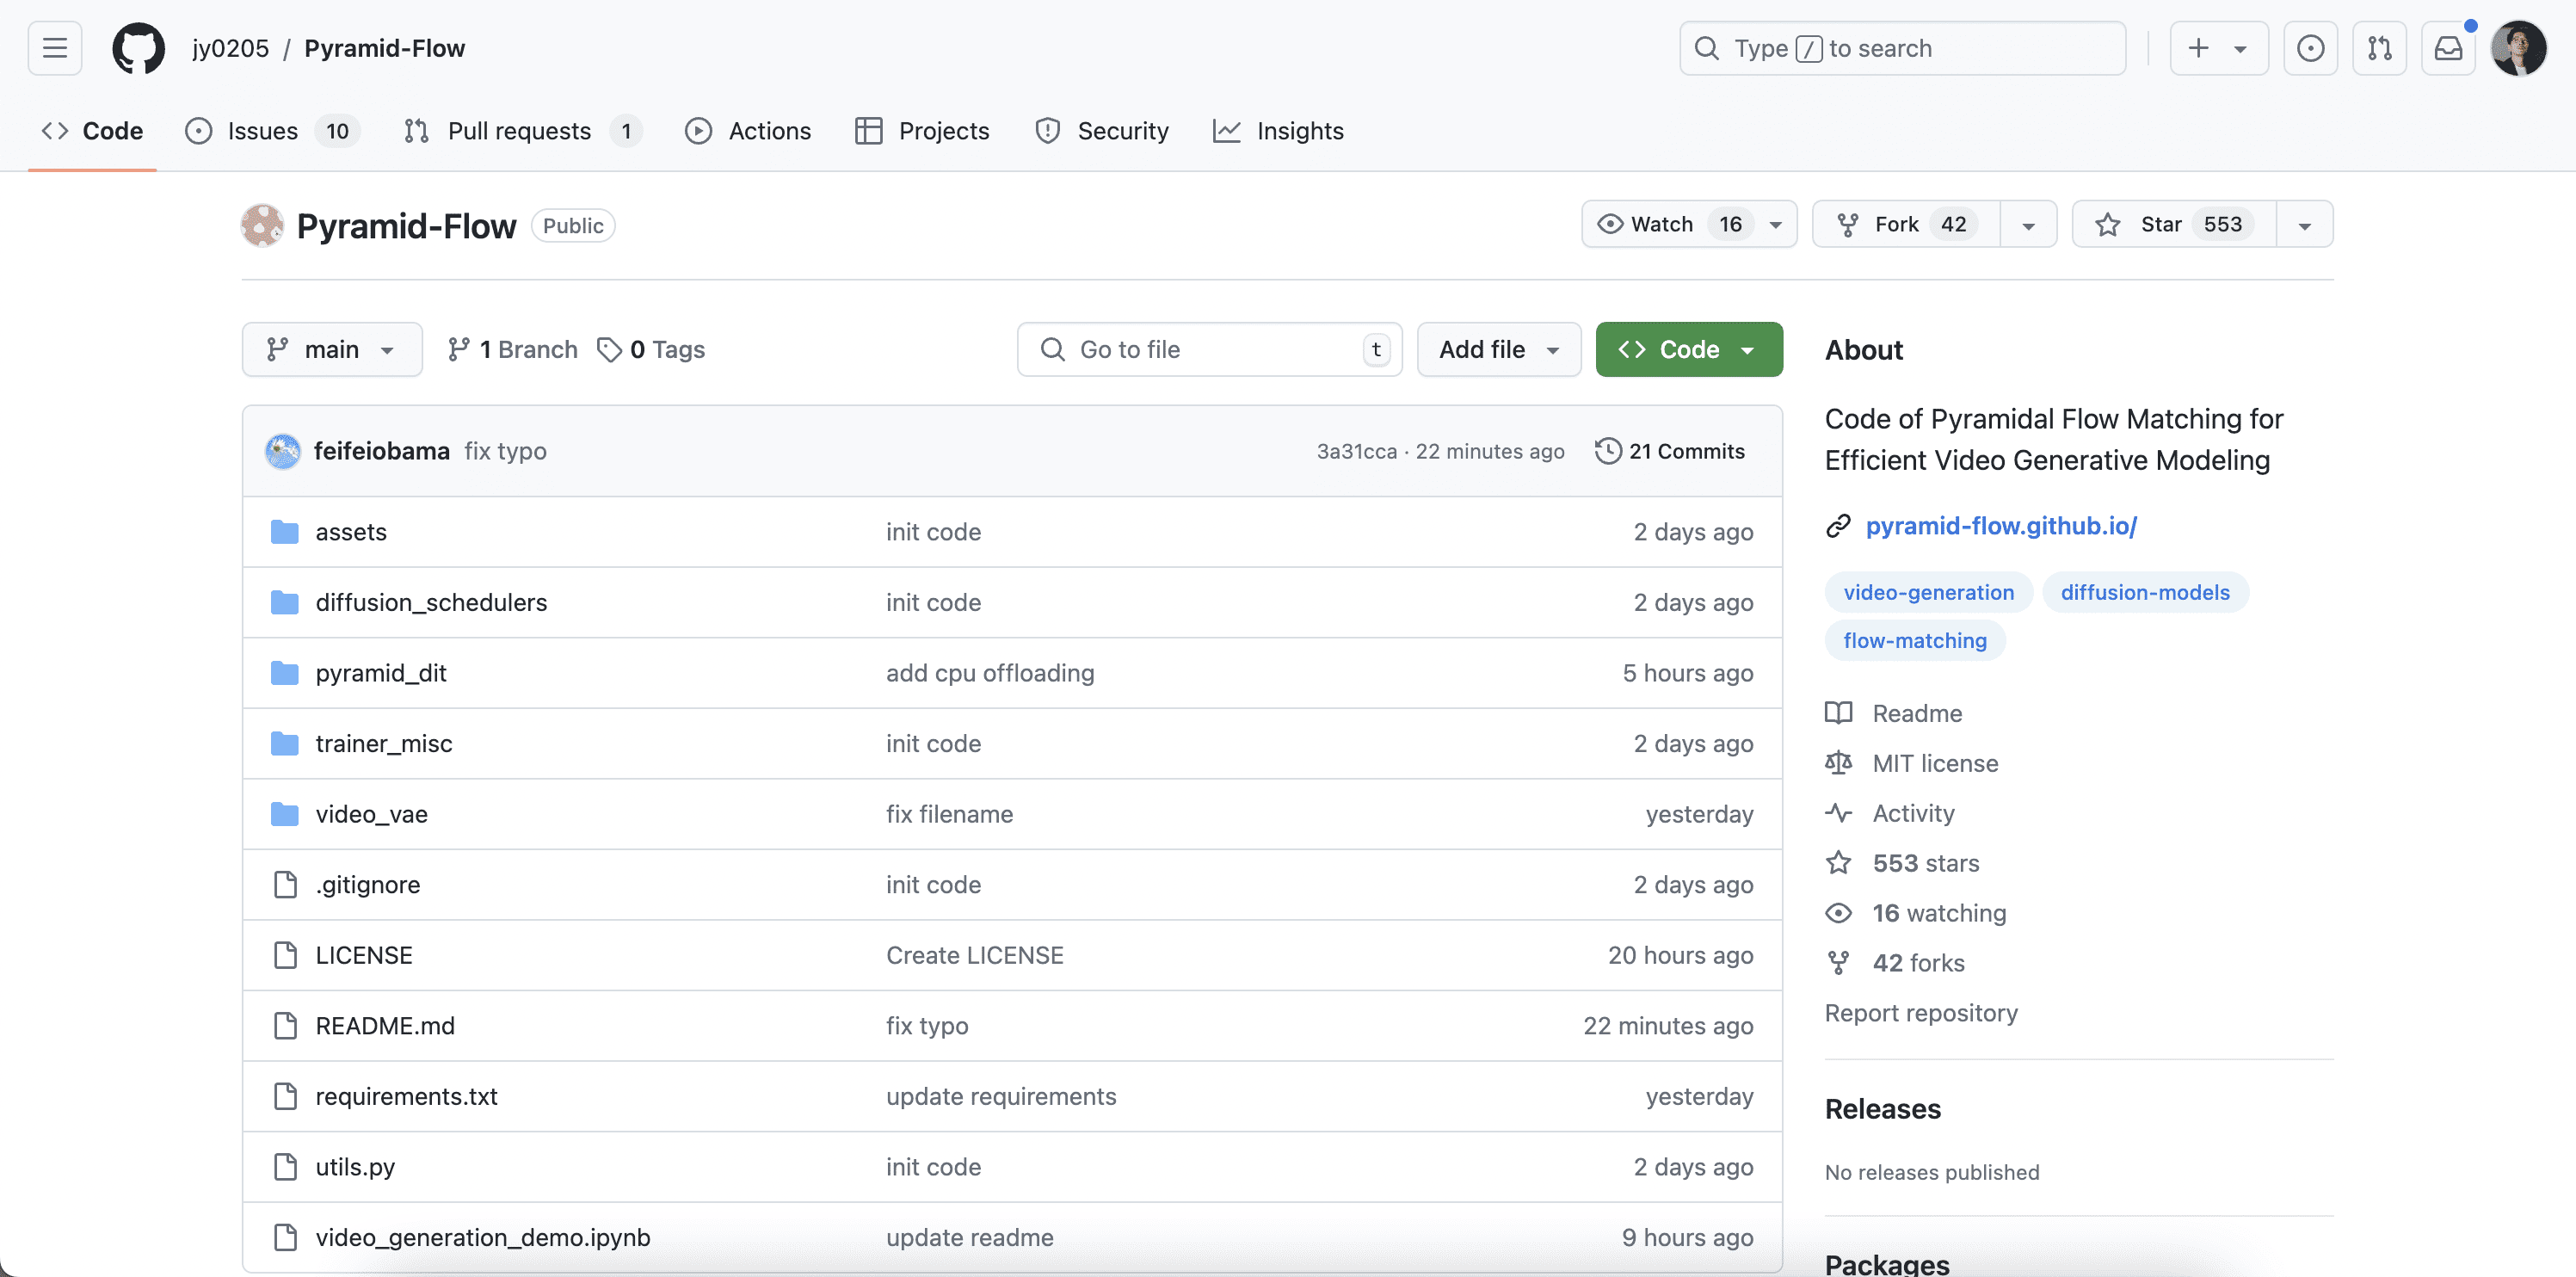Expand the Add file menu

(1497, 349)
